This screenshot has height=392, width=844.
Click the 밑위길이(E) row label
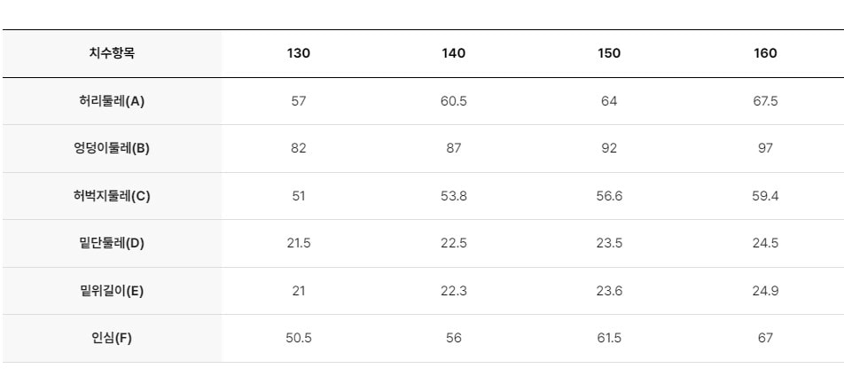coord(112,291)
